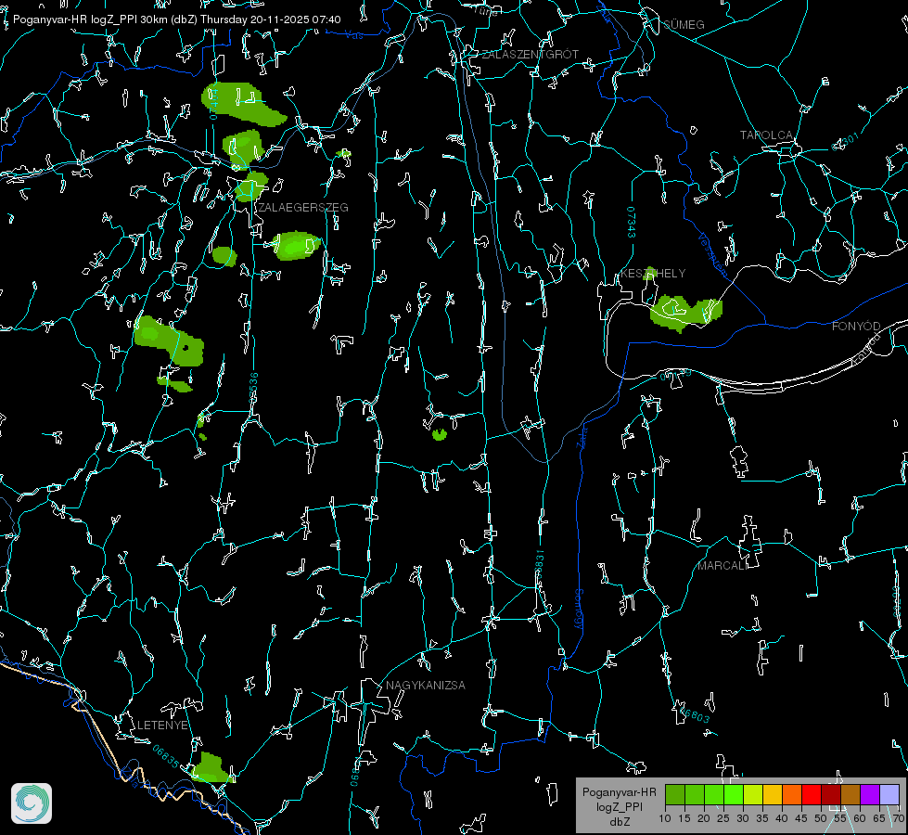Select the yellow 35-40 dBZ swatch
This screenshot has width=908, height=835.
pos(773,794)
